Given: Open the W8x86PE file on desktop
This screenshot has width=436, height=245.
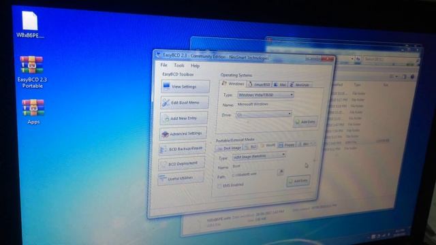Looking at the screenshot, I should tap(30, 24).
